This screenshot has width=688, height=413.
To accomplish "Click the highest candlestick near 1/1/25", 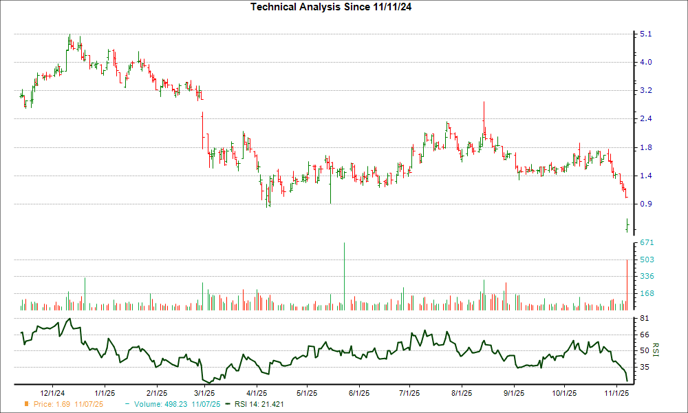I will (x=69, y=41).
